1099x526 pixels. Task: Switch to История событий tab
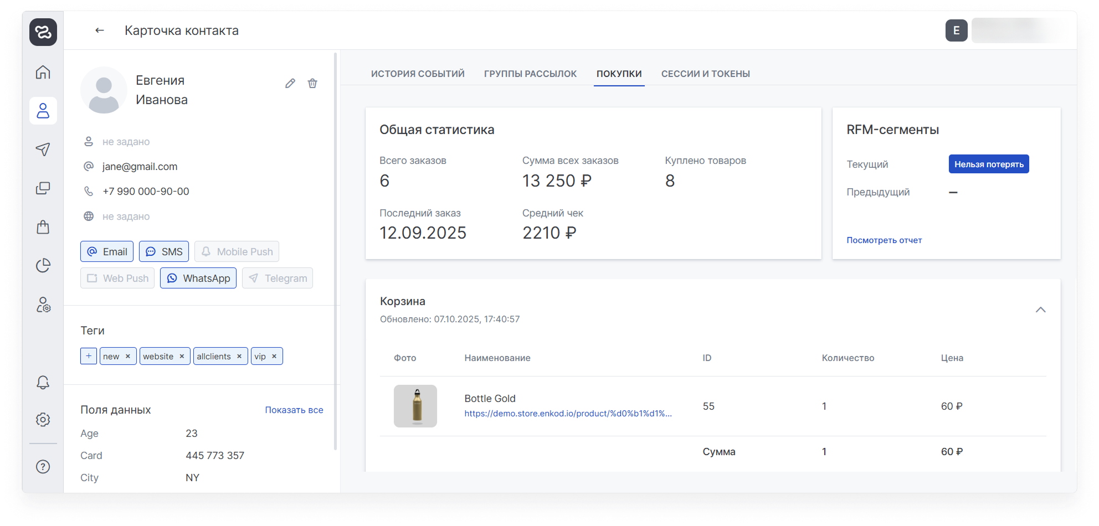point(418,74)
